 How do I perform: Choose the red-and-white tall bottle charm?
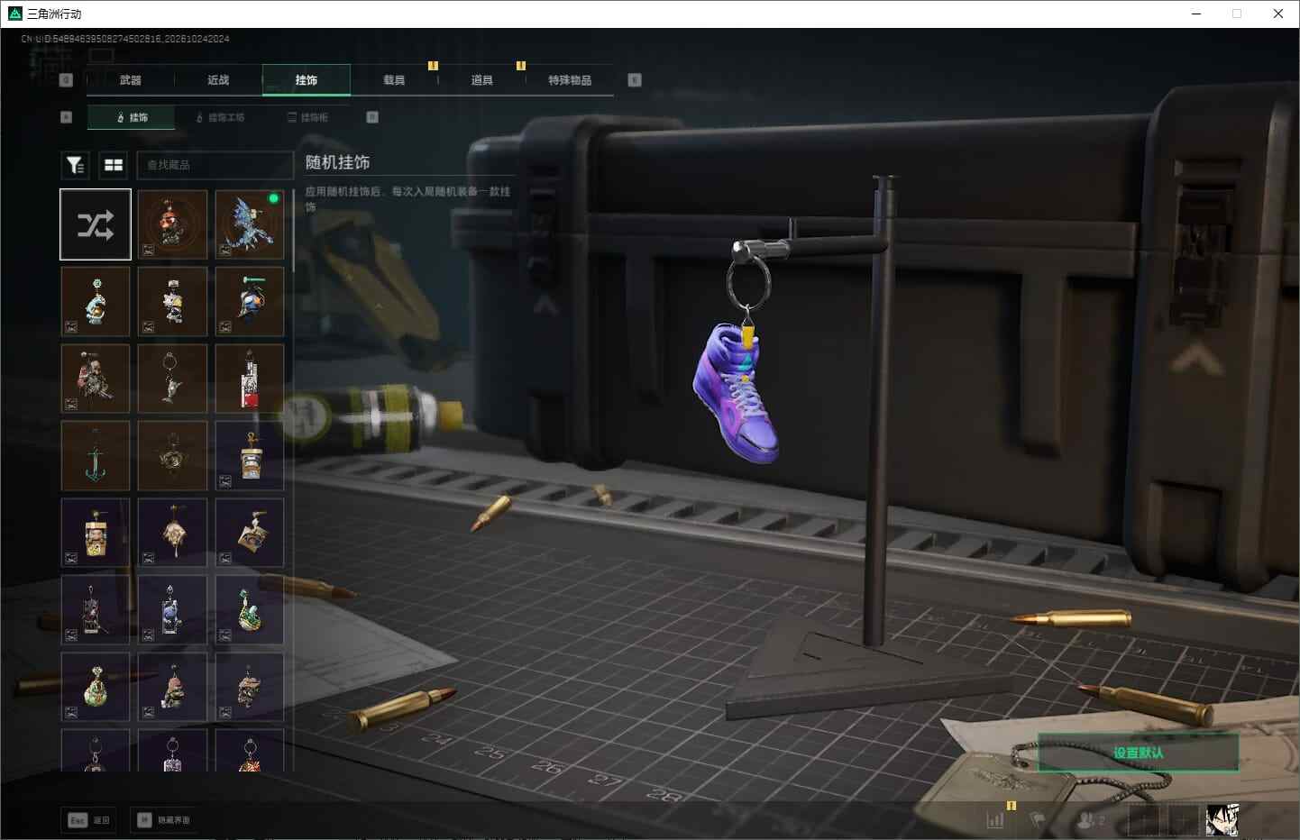tap(250, 379)
